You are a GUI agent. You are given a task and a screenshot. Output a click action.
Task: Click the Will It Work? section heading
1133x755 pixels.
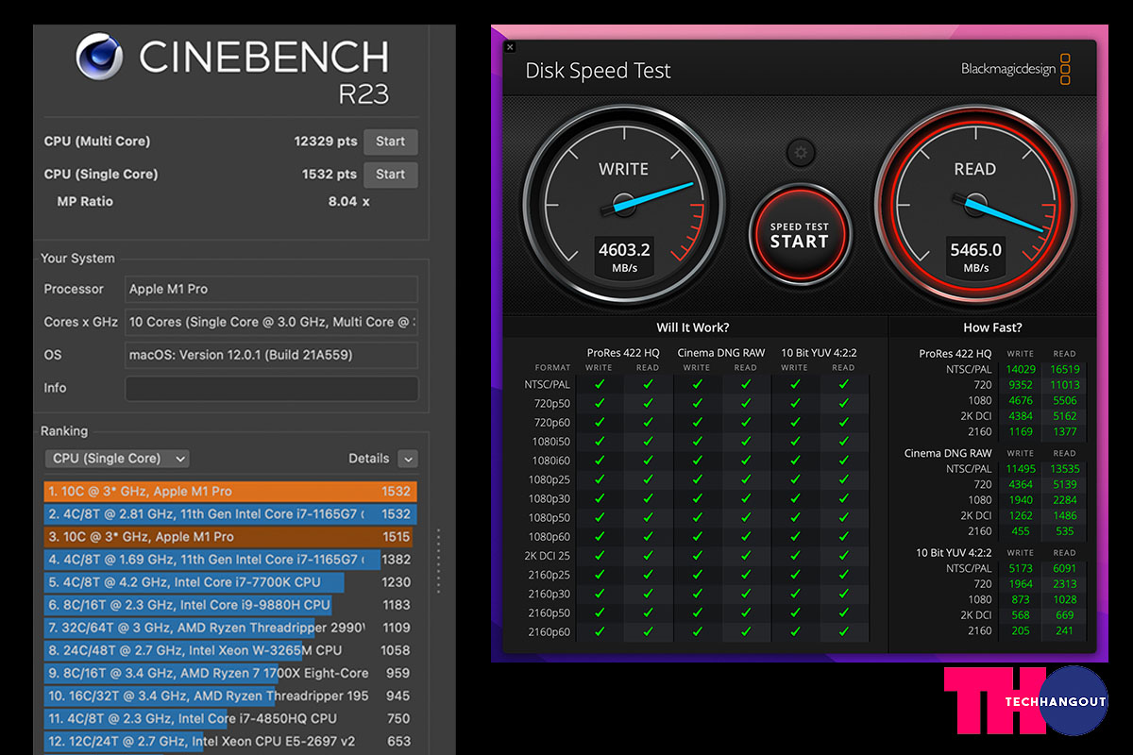(x=693, y=327)
